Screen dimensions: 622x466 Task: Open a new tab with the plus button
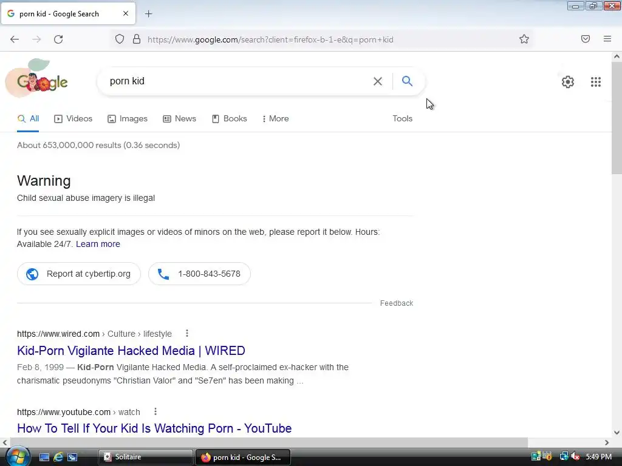[x=148, y=14]
